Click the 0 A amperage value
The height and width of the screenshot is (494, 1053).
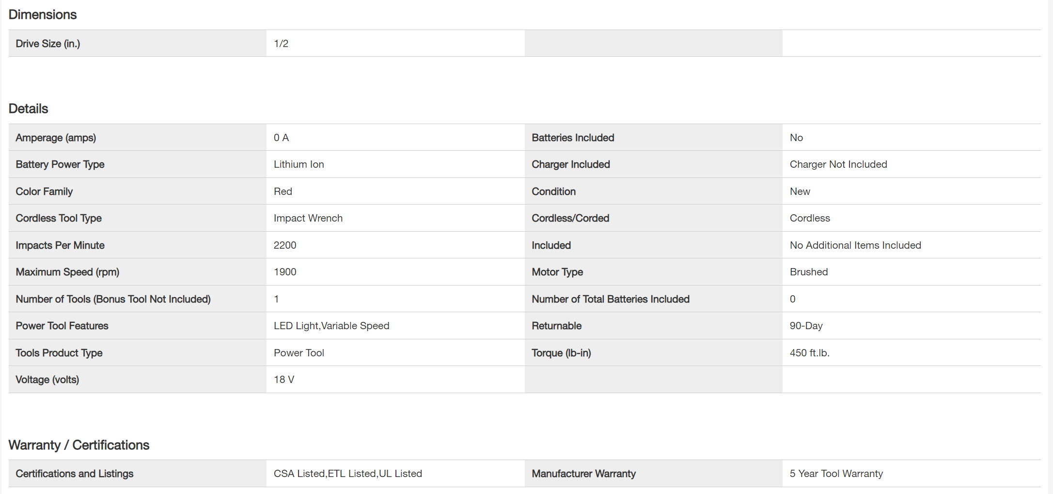click(281, 138)
